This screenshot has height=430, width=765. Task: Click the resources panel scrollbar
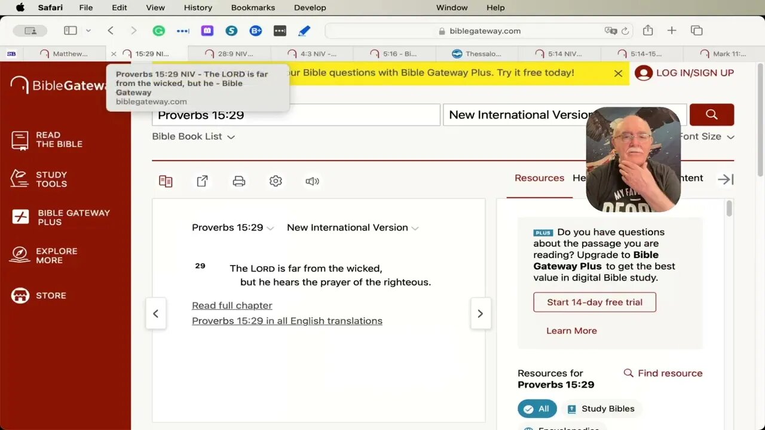click(x=729, y=209)
